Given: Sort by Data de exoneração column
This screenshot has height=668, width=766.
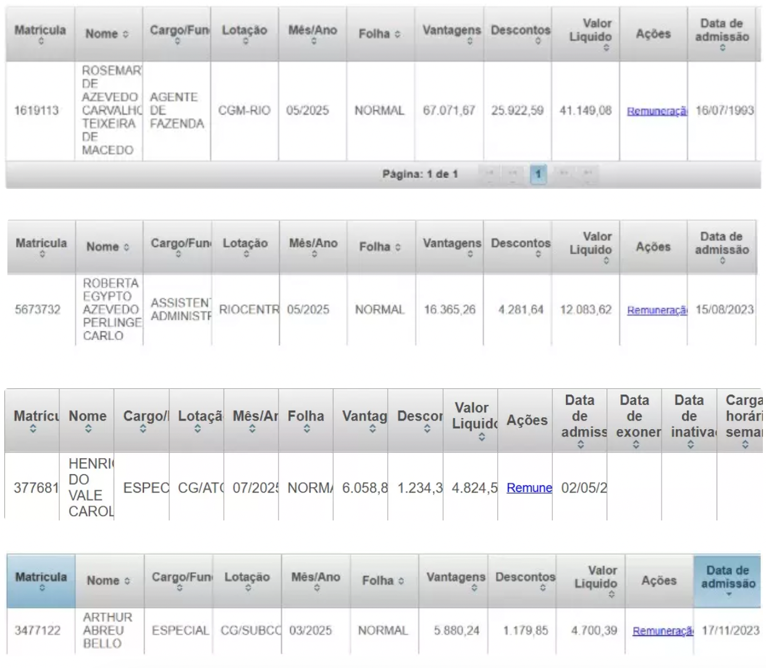Looking at the screenshot, I should [x=634, y=420].
